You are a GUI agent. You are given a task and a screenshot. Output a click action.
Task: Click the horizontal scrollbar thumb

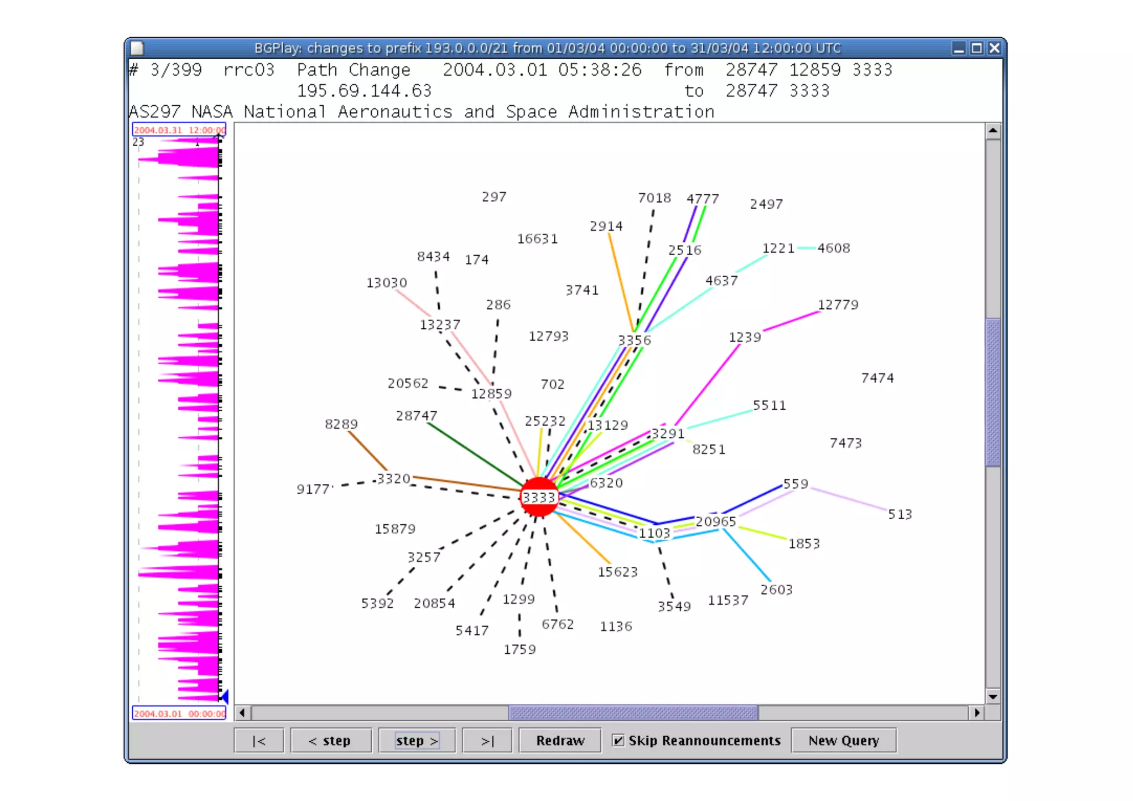pos(633,713)
